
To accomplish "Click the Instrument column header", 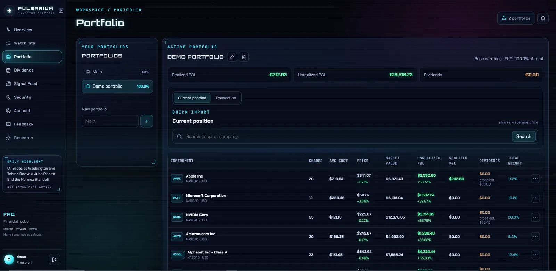I will [x=182, y=161].
